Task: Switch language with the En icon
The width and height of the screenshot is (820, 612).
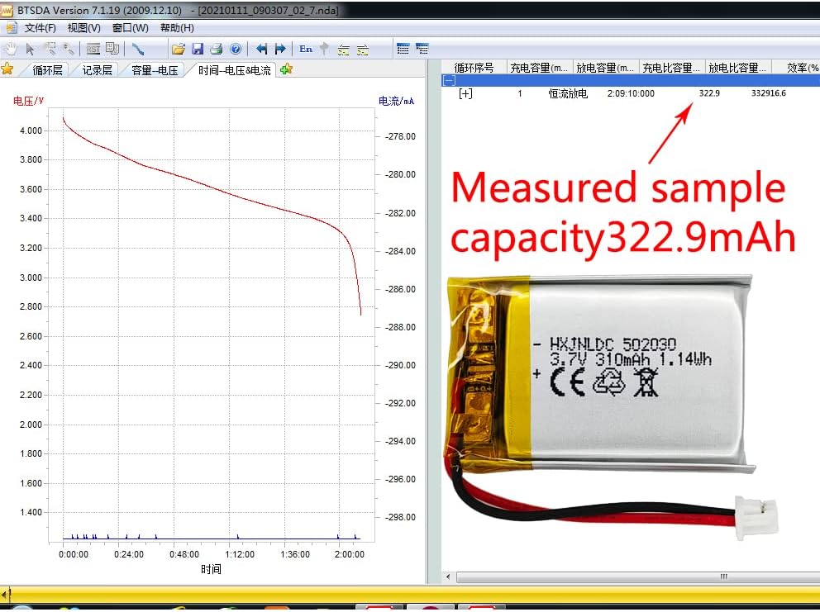Action: tap(306, 49)
